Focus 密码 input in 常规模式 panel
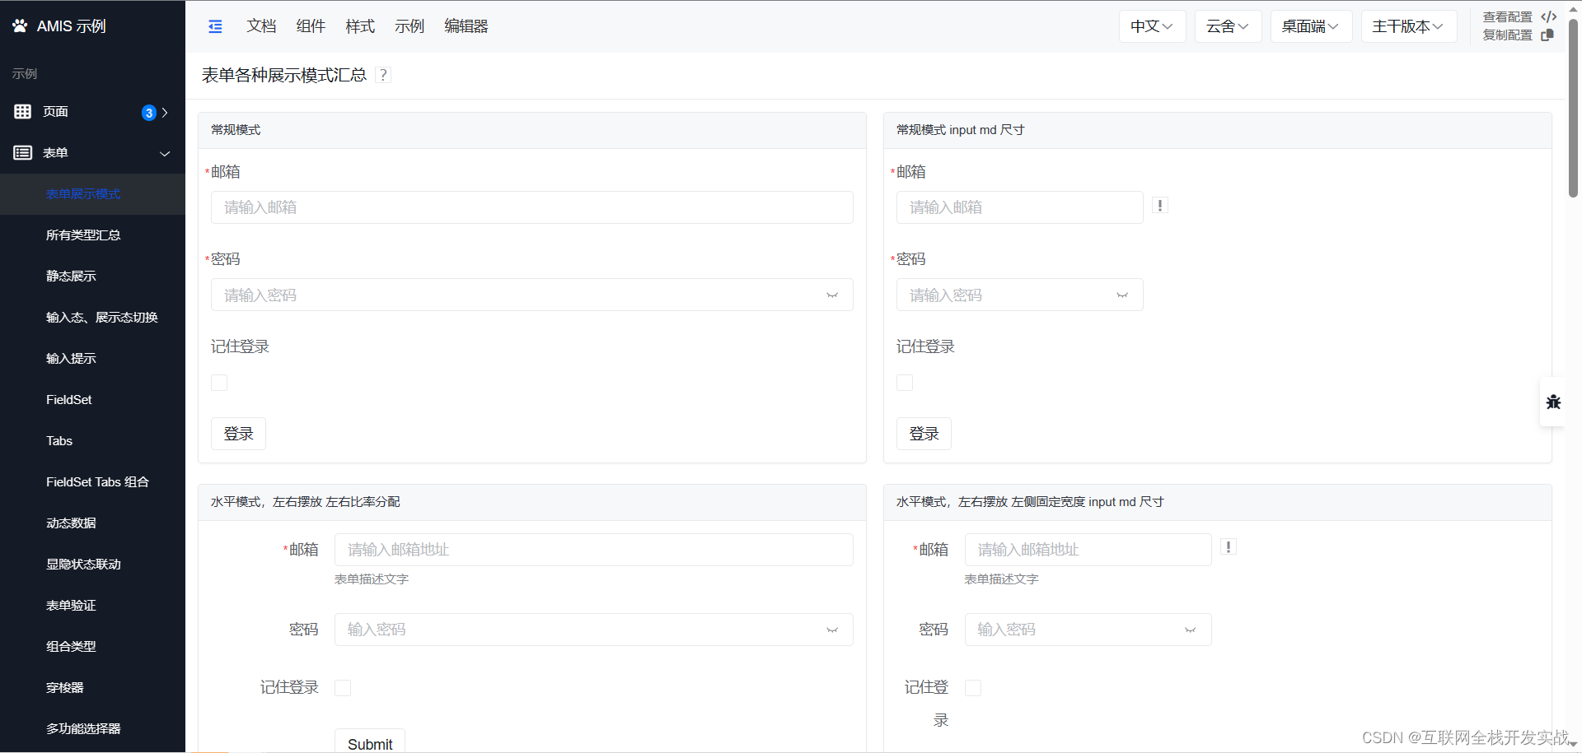This screenshot has width=1582, height=753. [x=532, y=295]
